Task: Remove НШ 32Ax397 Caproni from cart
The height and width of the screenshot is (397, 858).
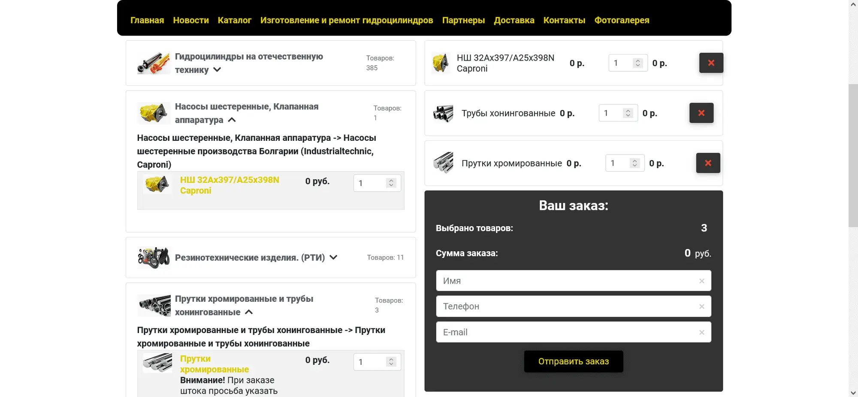Action: coord(711,63)
